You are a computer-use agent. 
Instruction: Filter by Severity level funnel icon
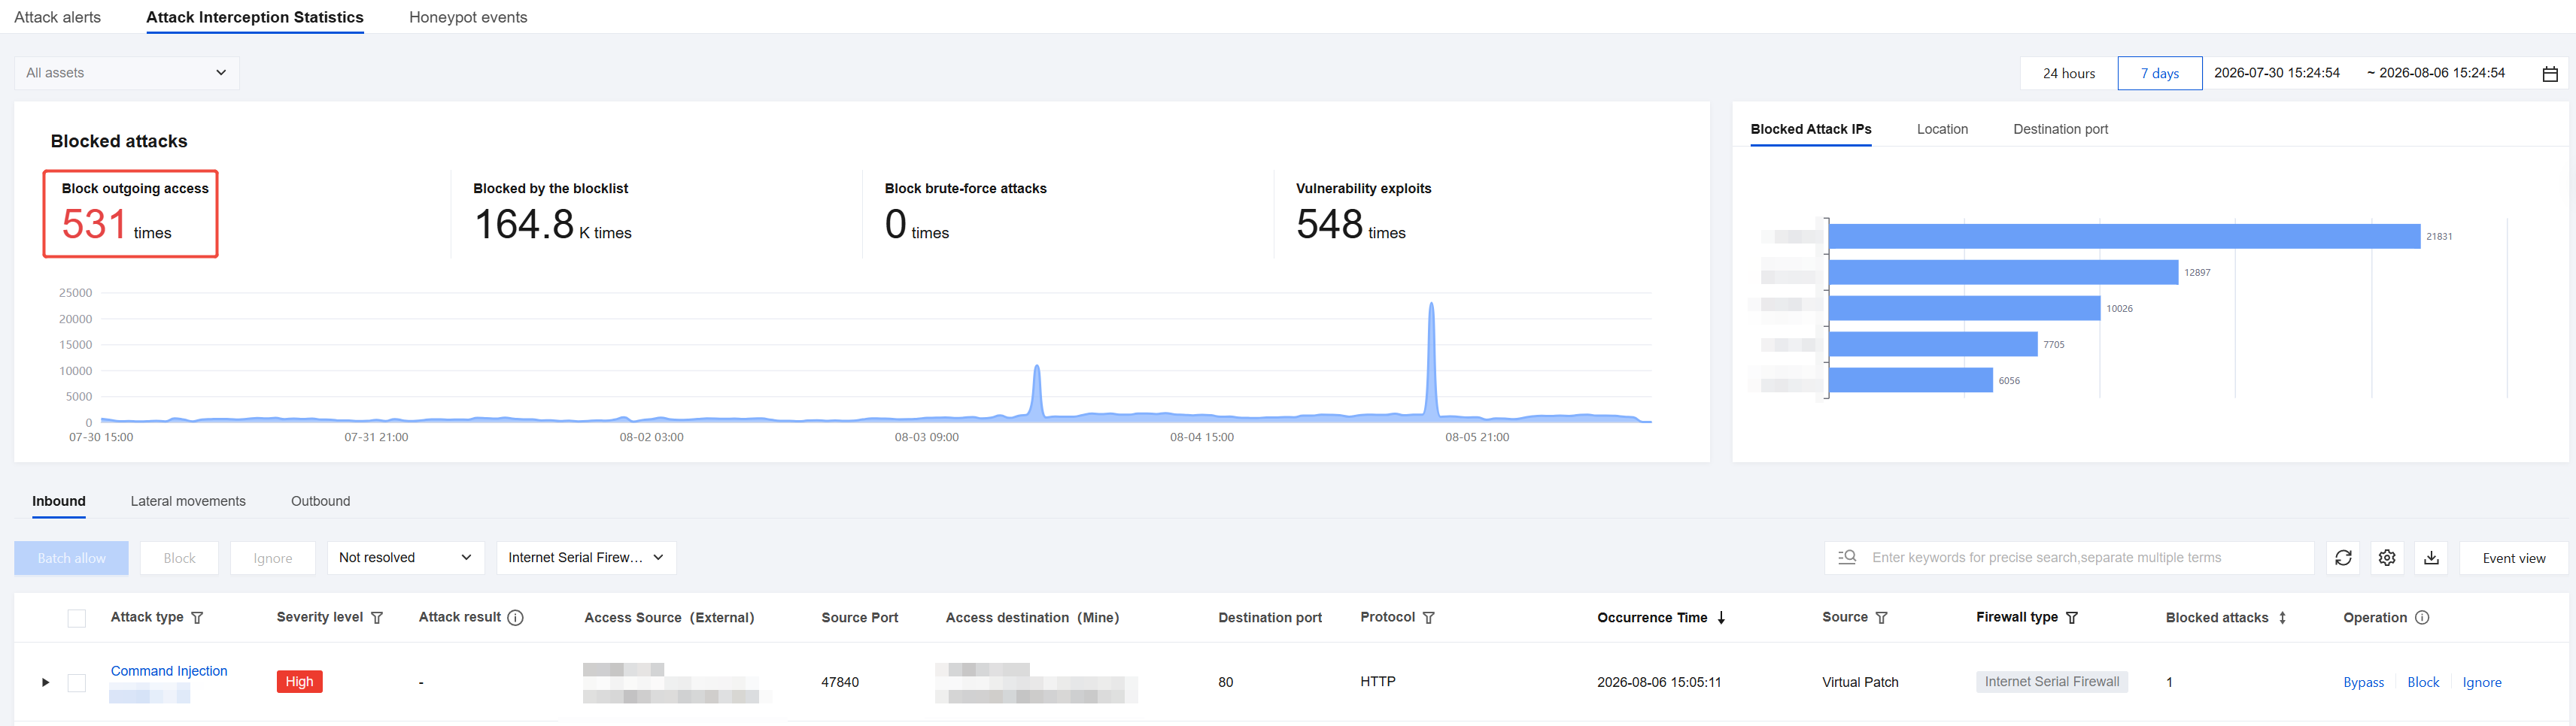pyautogui.click(x=377, y=618)
